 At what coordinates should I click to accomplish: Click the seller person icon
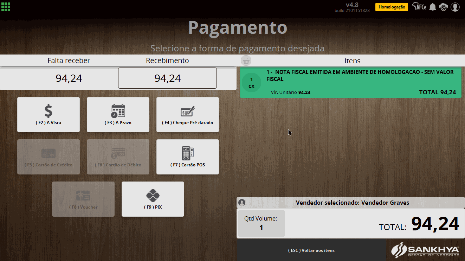[242, 203]
